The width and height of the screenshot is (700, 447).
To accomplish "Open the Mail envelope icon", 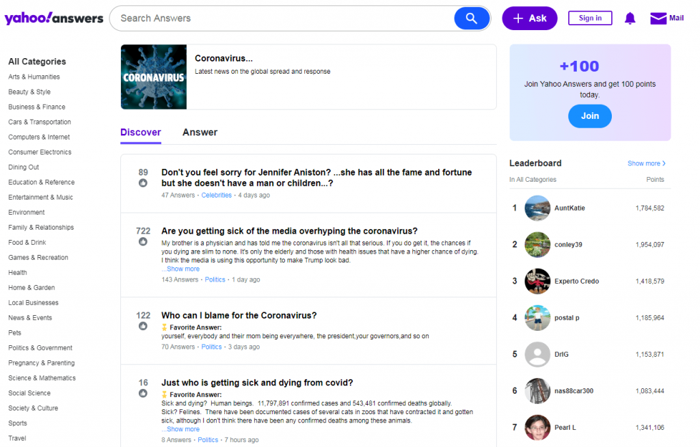I will pos(658,18).
